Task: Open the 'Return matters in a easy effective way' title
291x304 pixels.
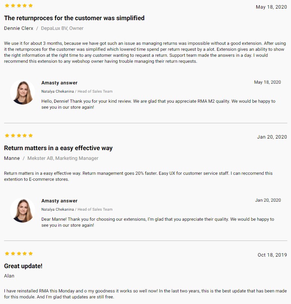Action: (58, 148)
